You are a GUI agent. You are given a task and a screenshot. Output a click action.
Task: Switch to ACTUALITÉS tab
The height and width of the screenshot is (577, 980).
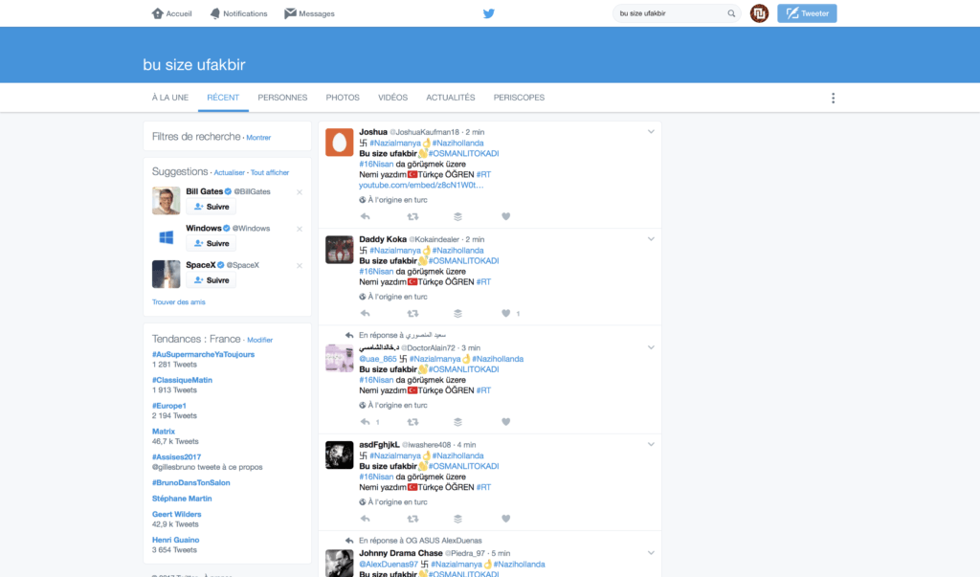(451, 98)
